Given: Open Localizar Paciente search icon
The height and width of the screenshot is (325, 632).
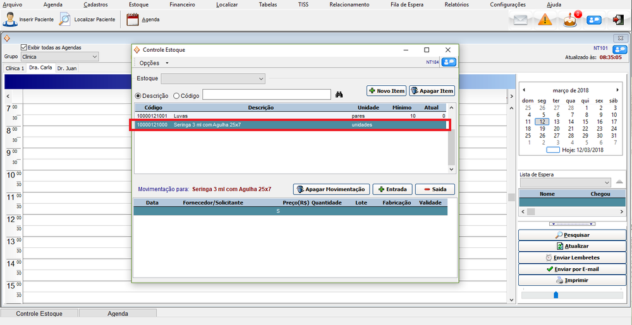Looking at the screenshot, I should coord(65,20).
